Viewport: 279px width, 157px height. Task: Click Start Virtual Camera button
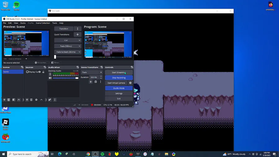(116, 83)
